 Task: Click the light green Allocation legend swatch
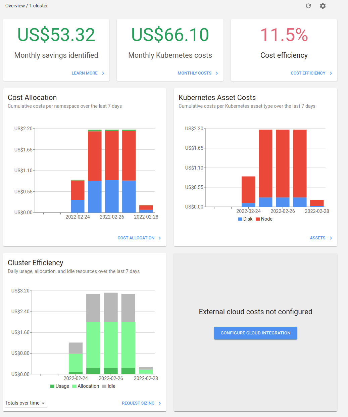coord(74,386)
